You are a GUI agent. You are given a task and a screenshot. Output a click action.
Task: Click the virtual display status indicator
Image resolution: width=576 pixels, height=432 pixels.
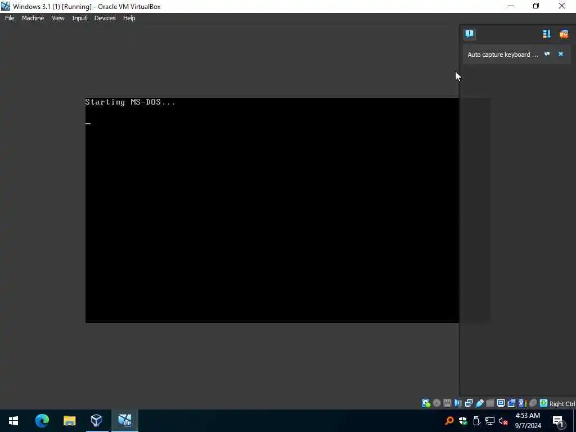[x=501, y=403]
